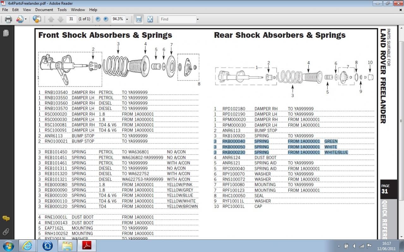The image size is (404, 252).
Task: Open the Windows Start menu
Action: pyautogui.click(x=9, y=245)
